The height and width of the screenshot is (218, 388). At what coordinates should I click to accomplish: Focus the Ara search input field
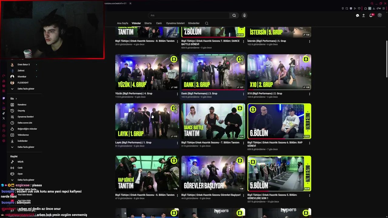pyautogui.click(x=189, y=15)
